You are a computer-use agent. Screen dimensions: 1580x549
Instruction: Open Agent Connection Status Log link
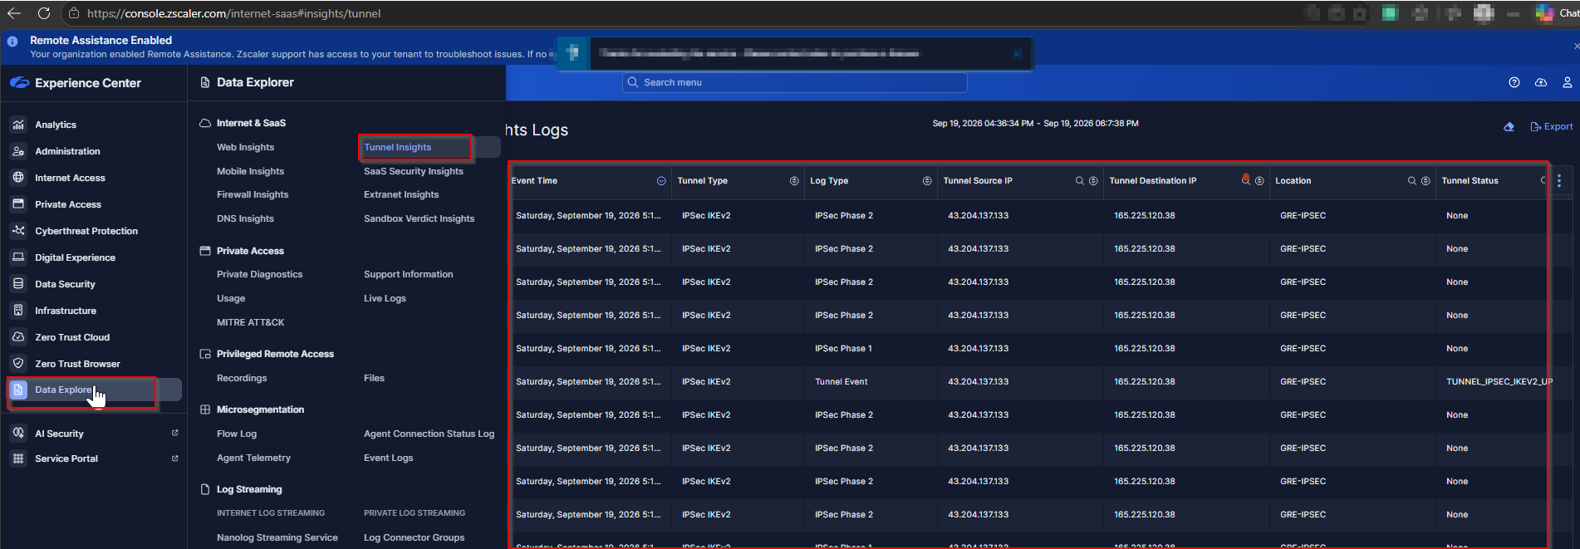click(429, 434)
